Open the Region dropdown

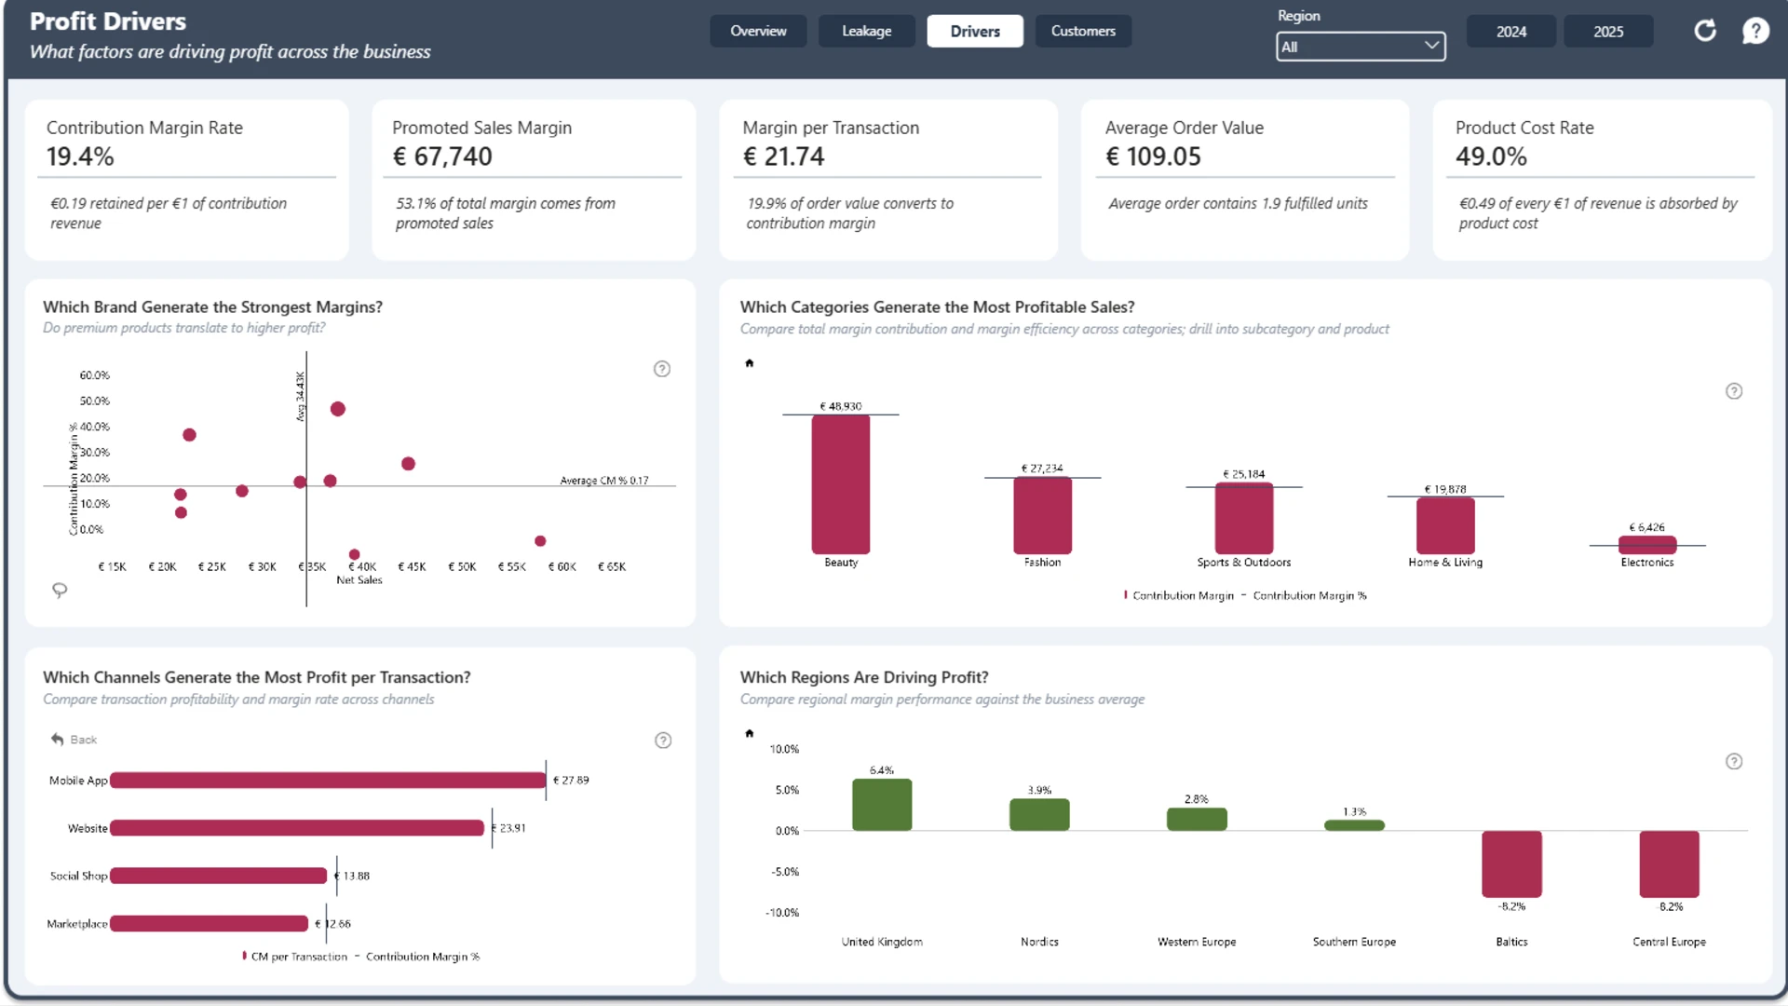tap(1361, 47)
